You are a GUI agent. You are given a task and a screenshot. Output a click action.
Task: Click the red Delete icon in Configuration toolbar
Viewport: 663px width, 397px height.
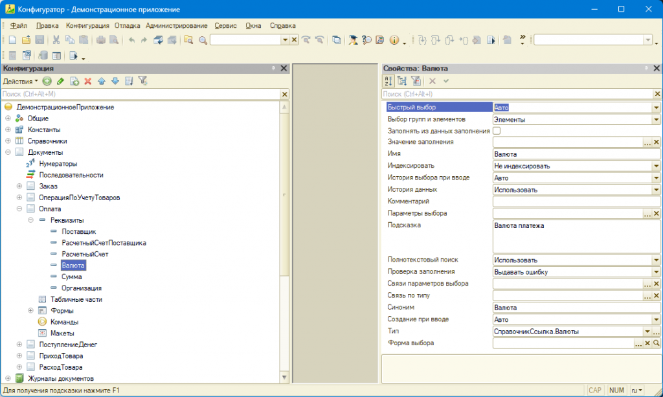point(88,82)
